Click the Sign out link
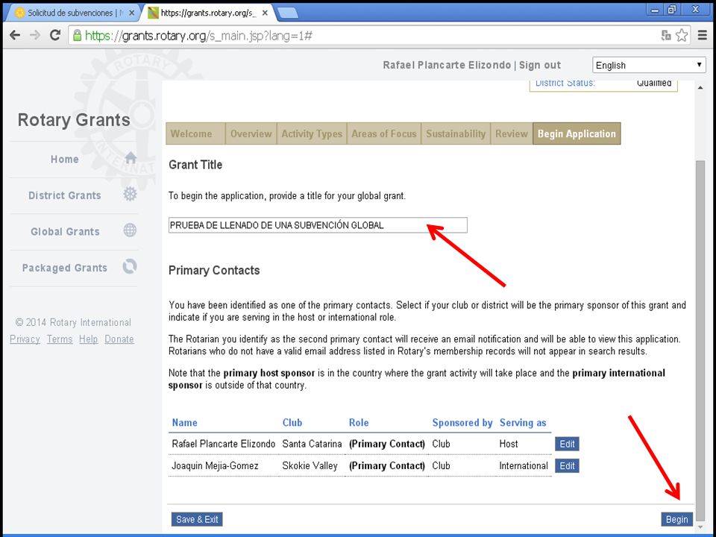 point(540,65)
